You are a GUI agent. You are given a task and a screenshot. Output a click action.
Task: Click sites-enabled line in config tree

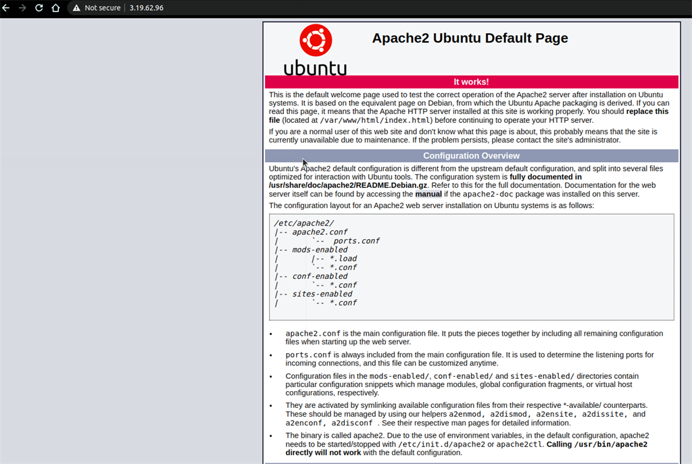[x=322, y=294]
